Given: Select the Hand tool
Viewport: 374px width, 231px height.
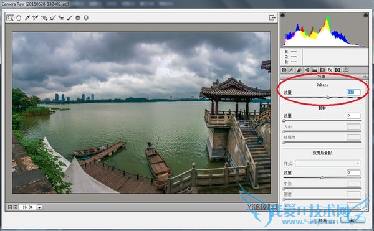Looking at the screenshot, I should tap(19, 17).
